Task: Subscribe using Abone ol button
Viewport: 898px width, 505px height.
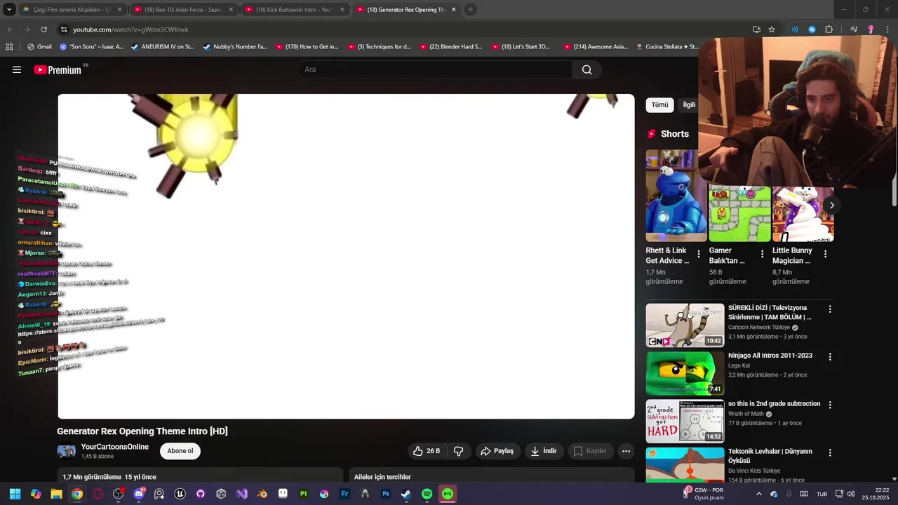Action: (180, 451)
